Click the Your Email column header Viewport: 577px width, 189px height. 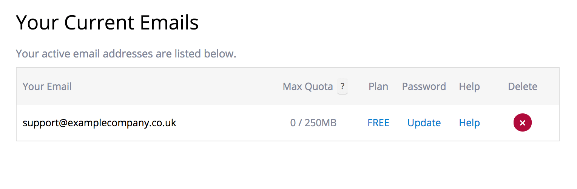(47, 87)
